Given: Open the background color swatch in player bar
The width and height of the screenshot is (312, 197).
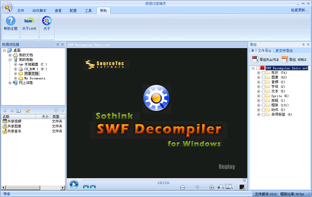Looking at the screenshot, I should pos(242,187).
